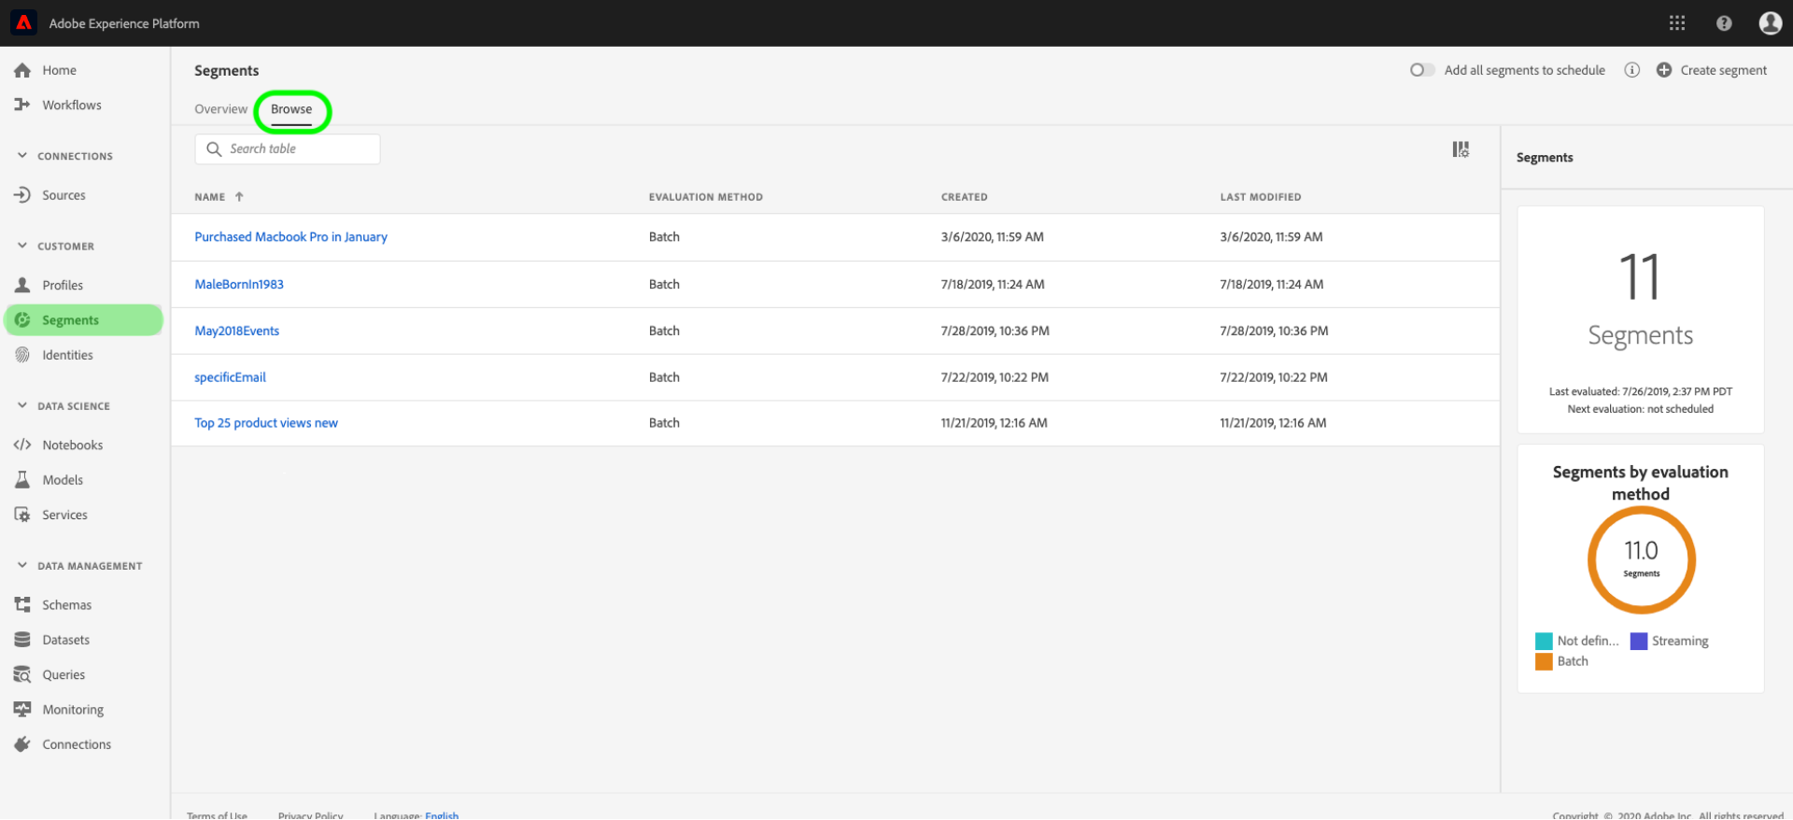Click the Home house icon
The height and width of the screenshot is (820, 1793).
pos(22,70)
